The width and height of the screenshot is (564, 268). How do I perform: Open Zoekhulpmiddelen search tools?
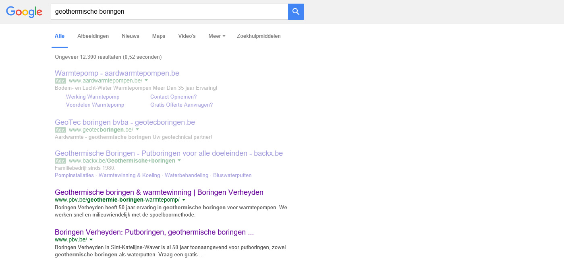[259, 36]
